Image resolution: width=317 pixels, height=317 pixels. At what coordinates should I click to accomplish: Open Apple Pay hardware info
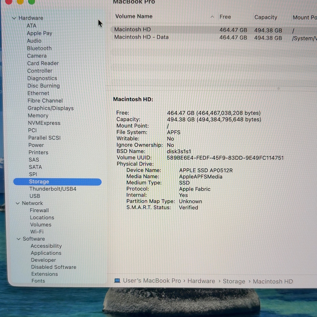coord(39,33)
